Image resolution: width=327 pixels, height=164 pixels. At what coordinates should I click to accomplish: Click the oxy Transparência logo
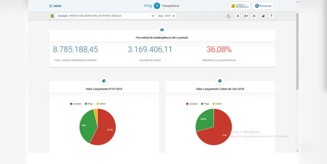161,6
